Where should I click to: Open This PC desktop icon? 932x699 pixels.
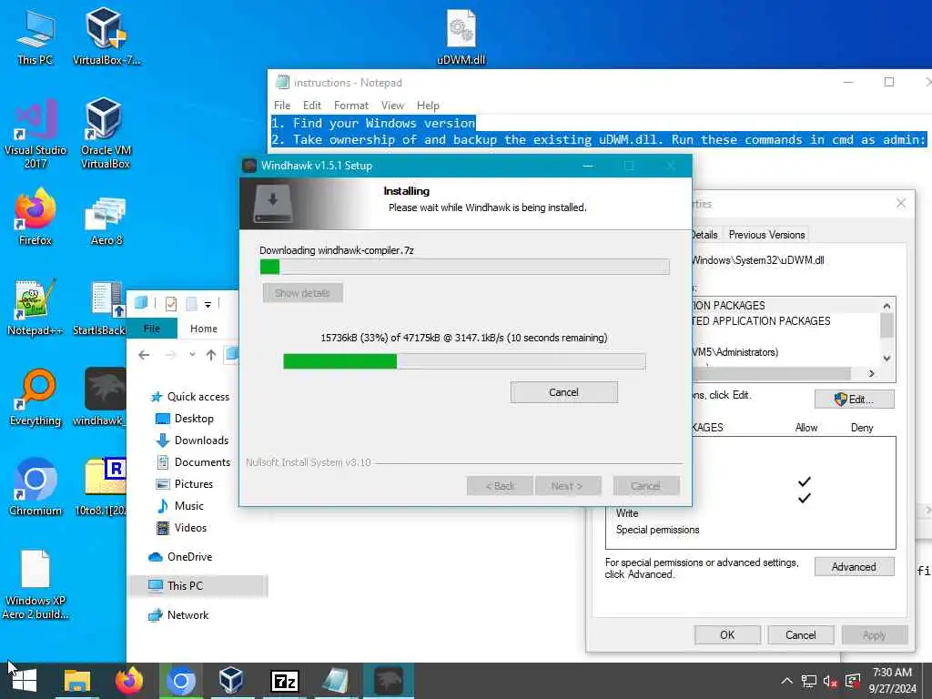35,36
